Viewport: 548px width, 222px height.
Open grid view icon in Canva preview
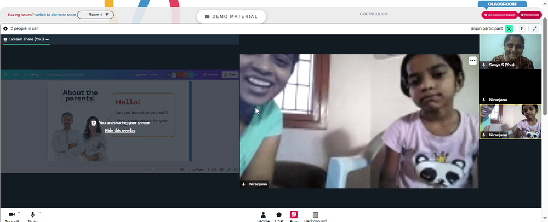pyautogui.click(x=221, y=170)
